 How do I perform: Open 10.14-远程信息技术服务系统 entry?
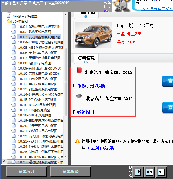click(x=41, y=94)
